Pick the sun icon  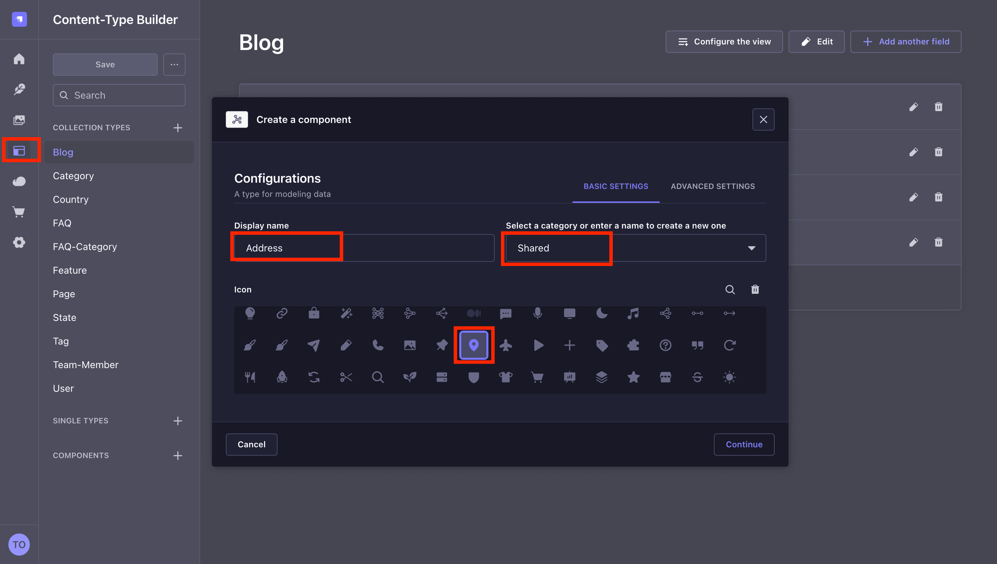pyautogui.click(x=729, y=377)
